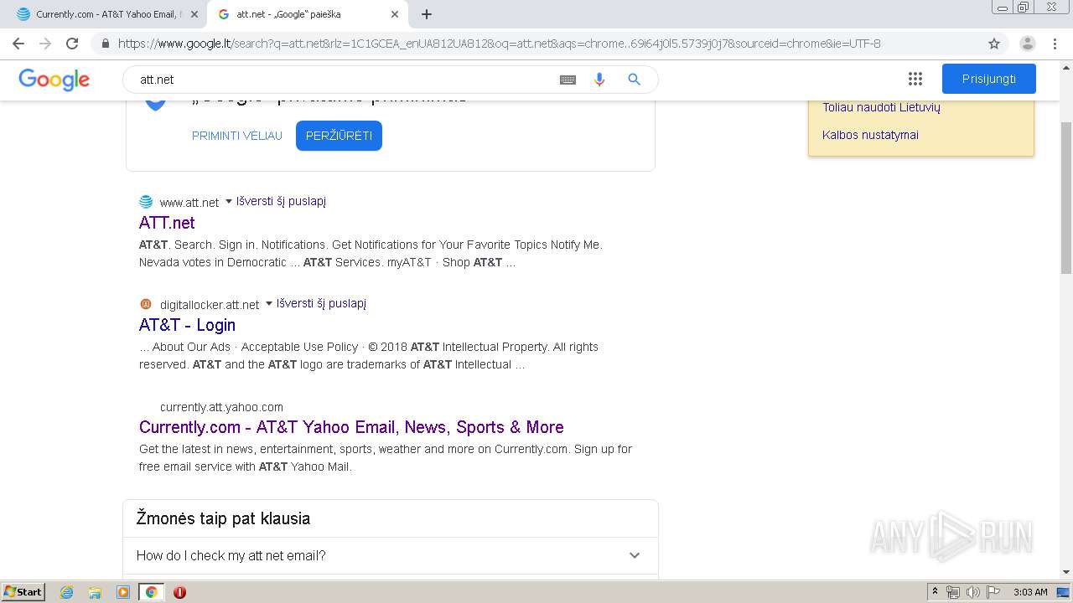Show desktop button in the taskbar corner
This screenshot has width=1073, height=603.
[1064, 592]
